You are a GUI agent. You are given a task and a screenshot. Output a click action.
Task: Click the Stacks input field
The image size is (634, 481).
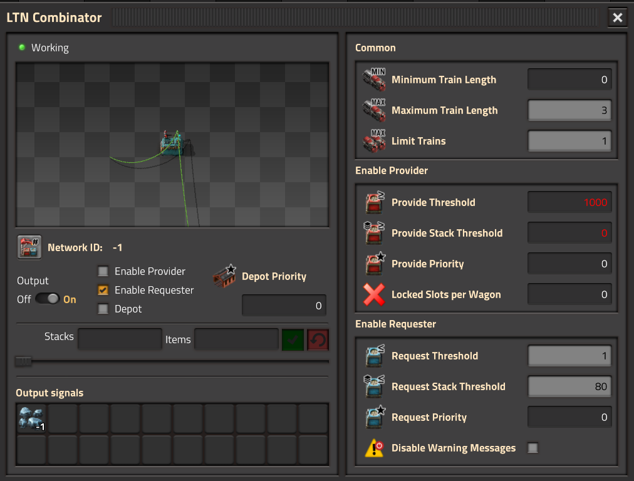click(x=120, y=339)
